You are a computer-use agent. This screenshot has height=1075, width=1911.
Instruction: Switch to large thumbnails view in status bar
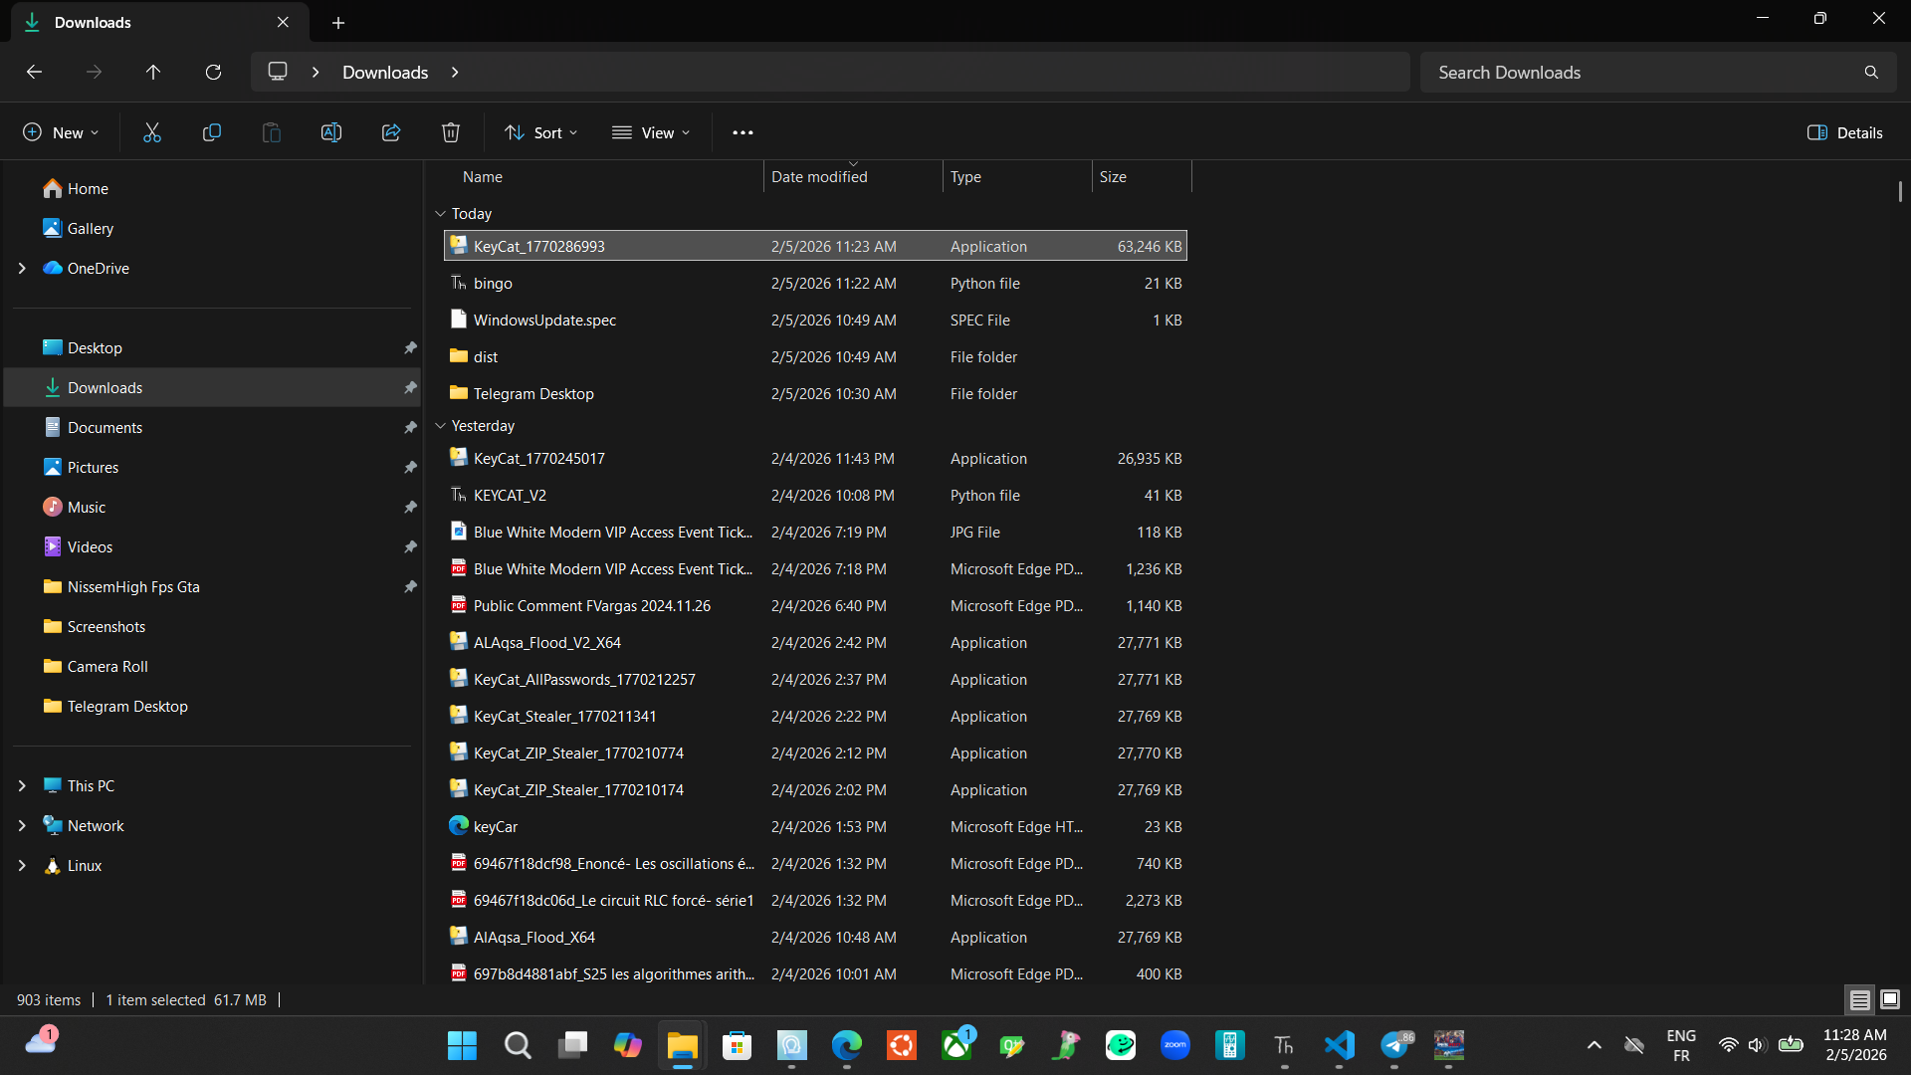pyautogui.click(x=1889, y=999)
